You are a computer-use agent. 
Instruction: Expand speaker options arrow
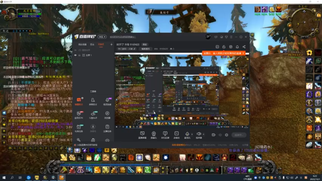[204, 134]
